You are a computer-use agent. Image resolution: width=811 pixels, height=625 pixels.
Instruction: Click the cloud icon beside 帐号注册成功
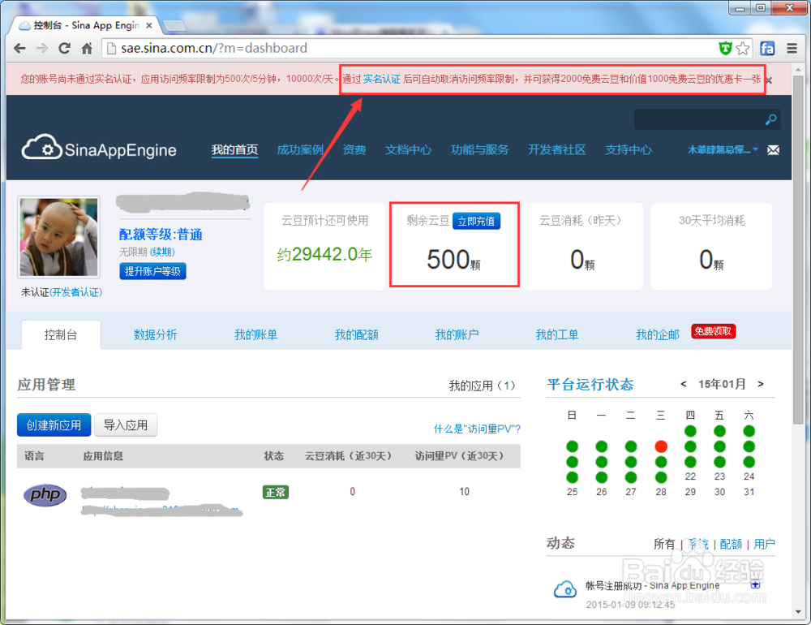pyautogui.click(x=564, y=589)
